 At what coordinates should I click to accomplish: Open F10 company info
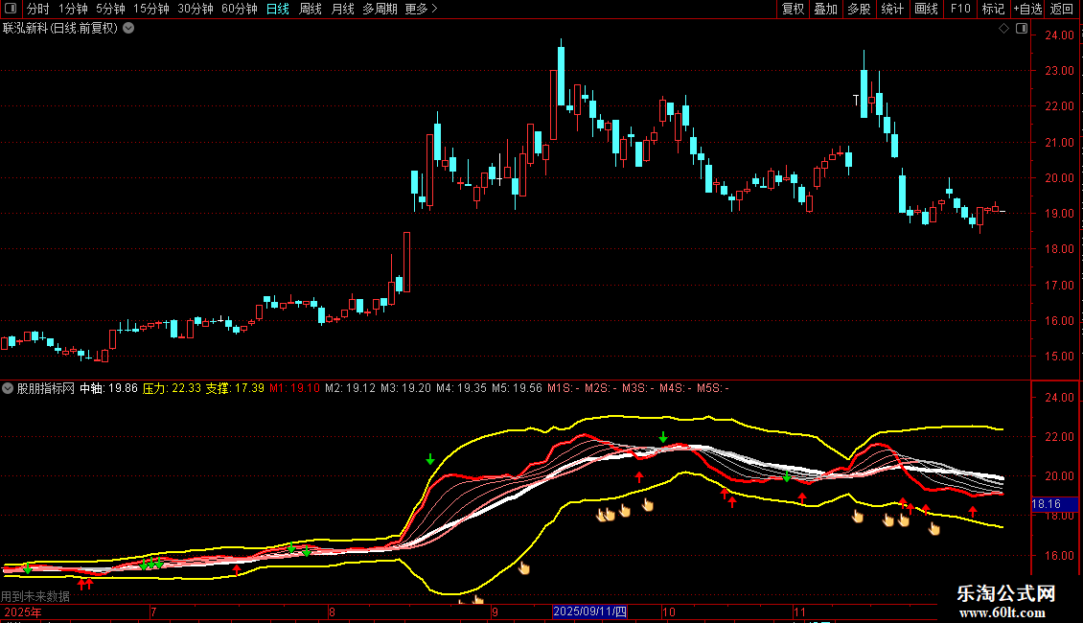tap(960, 9)
